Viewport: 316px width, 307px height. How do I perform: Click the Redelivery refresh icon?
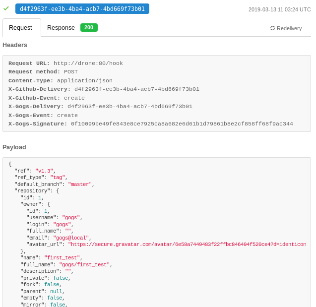(272, 28)
